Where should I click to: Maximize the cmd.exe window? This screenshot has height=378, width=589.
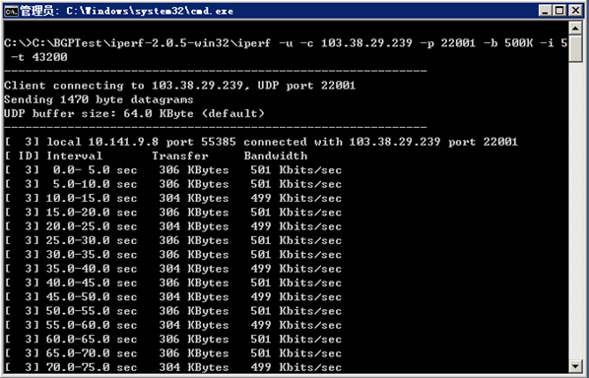(x=559, y=11)
